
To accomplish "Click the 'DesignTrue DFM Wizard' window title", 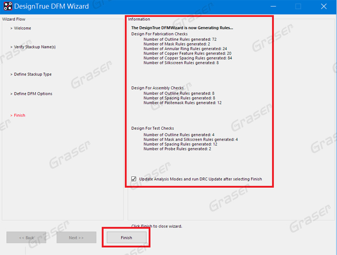I will coord(51,6).
